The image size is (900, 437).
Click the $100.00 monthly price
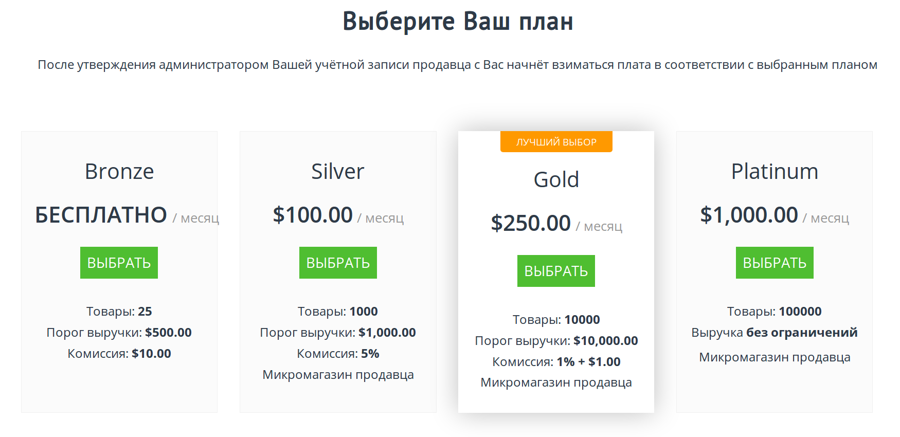313,215
